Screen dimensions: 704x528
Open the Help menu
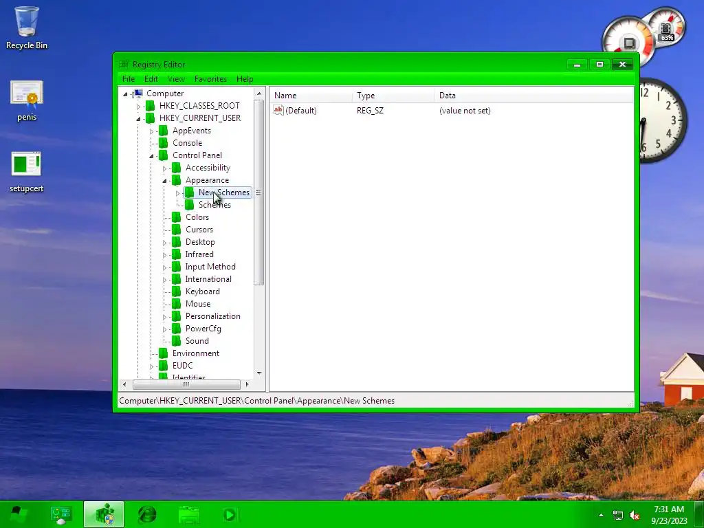245,79
